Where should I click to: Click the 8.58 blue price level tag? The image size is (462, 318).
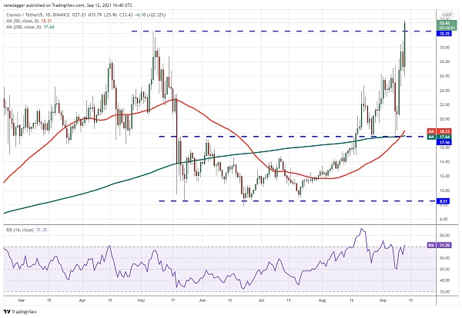[x=444, y=201]
